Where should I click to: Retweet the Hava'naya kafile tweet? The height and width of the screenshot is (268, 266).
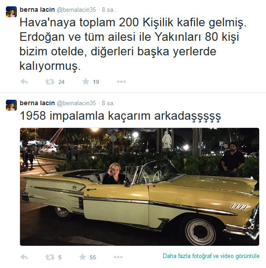(x=50, y=82)
